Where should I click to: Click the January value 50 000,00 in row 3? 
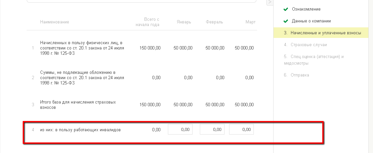click(x=183, y=105)
